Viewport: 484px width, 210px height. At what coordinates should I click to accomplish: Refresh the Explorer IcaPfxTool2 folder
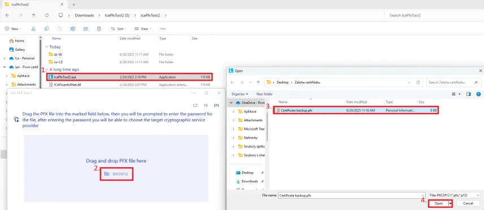click(x=46, y=15)
